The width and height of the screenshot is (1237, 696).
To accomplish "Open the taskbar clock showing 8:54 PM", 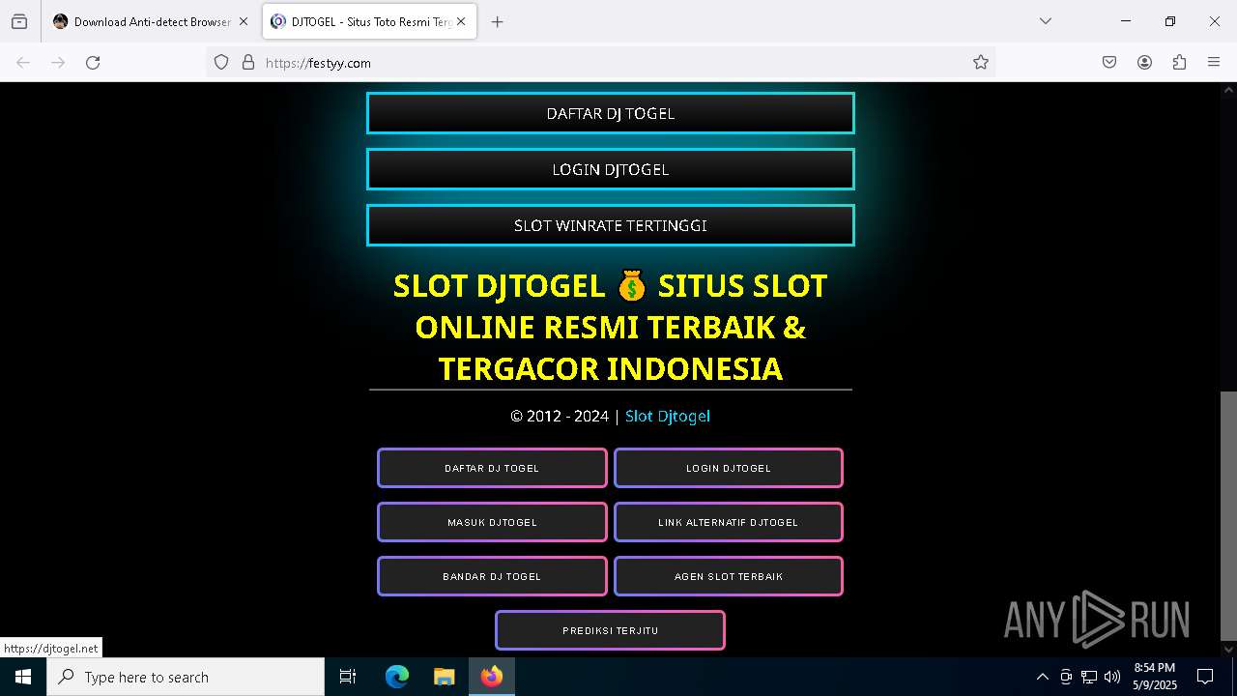I will pyautogui.click(x=1155, y=677).
